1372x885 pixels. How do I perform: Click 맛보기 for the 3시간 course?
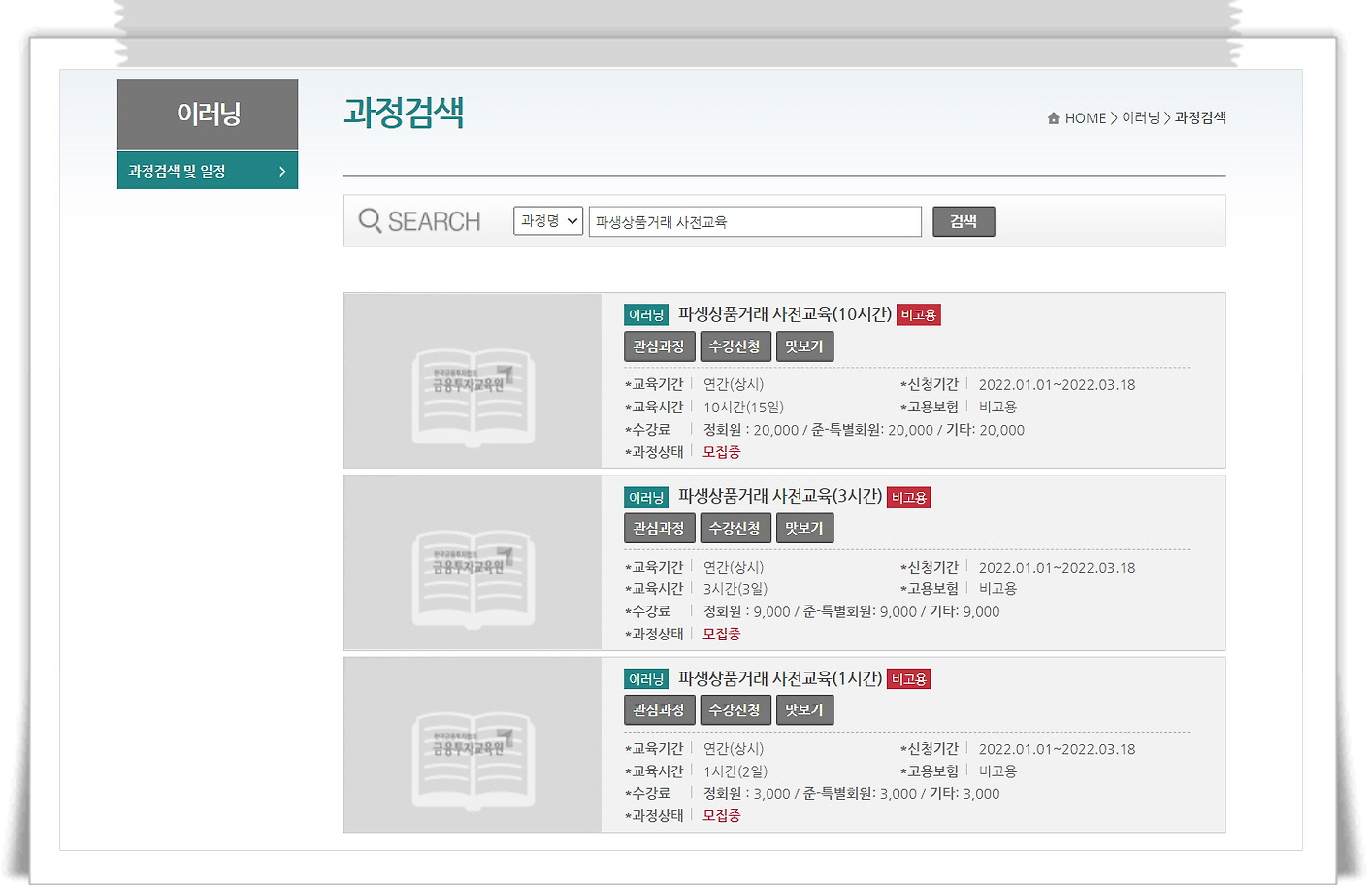pos(804,528)
